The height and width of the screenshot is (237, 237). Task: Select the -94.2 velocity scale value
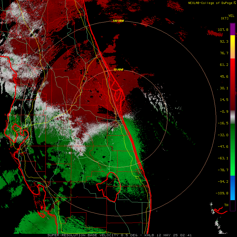pos(223,181)
